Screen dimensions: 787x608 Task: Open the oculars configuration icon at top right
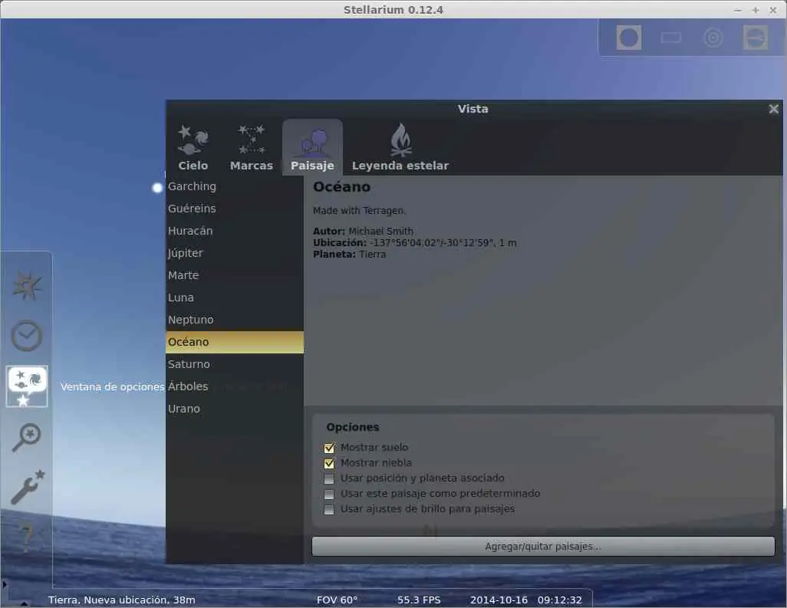pyautogui.click(x=756, y=38)
